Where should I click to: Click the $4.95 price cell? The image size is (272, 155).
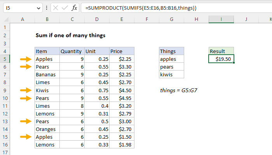pyautogui.click(x=121, y=98)
